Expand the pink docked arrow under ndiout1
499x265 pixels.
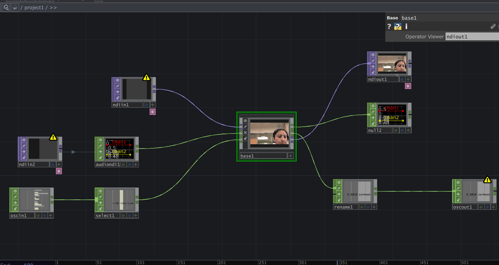408,86
